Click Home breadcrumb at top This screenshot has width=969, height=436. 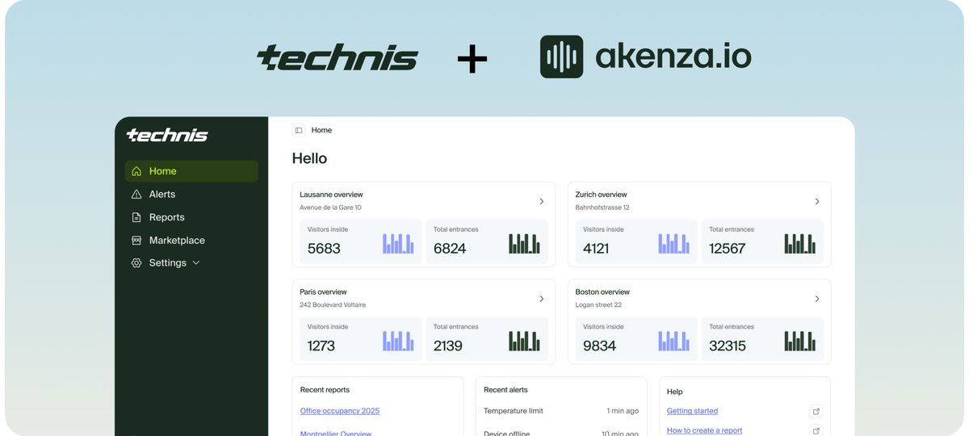321,130
